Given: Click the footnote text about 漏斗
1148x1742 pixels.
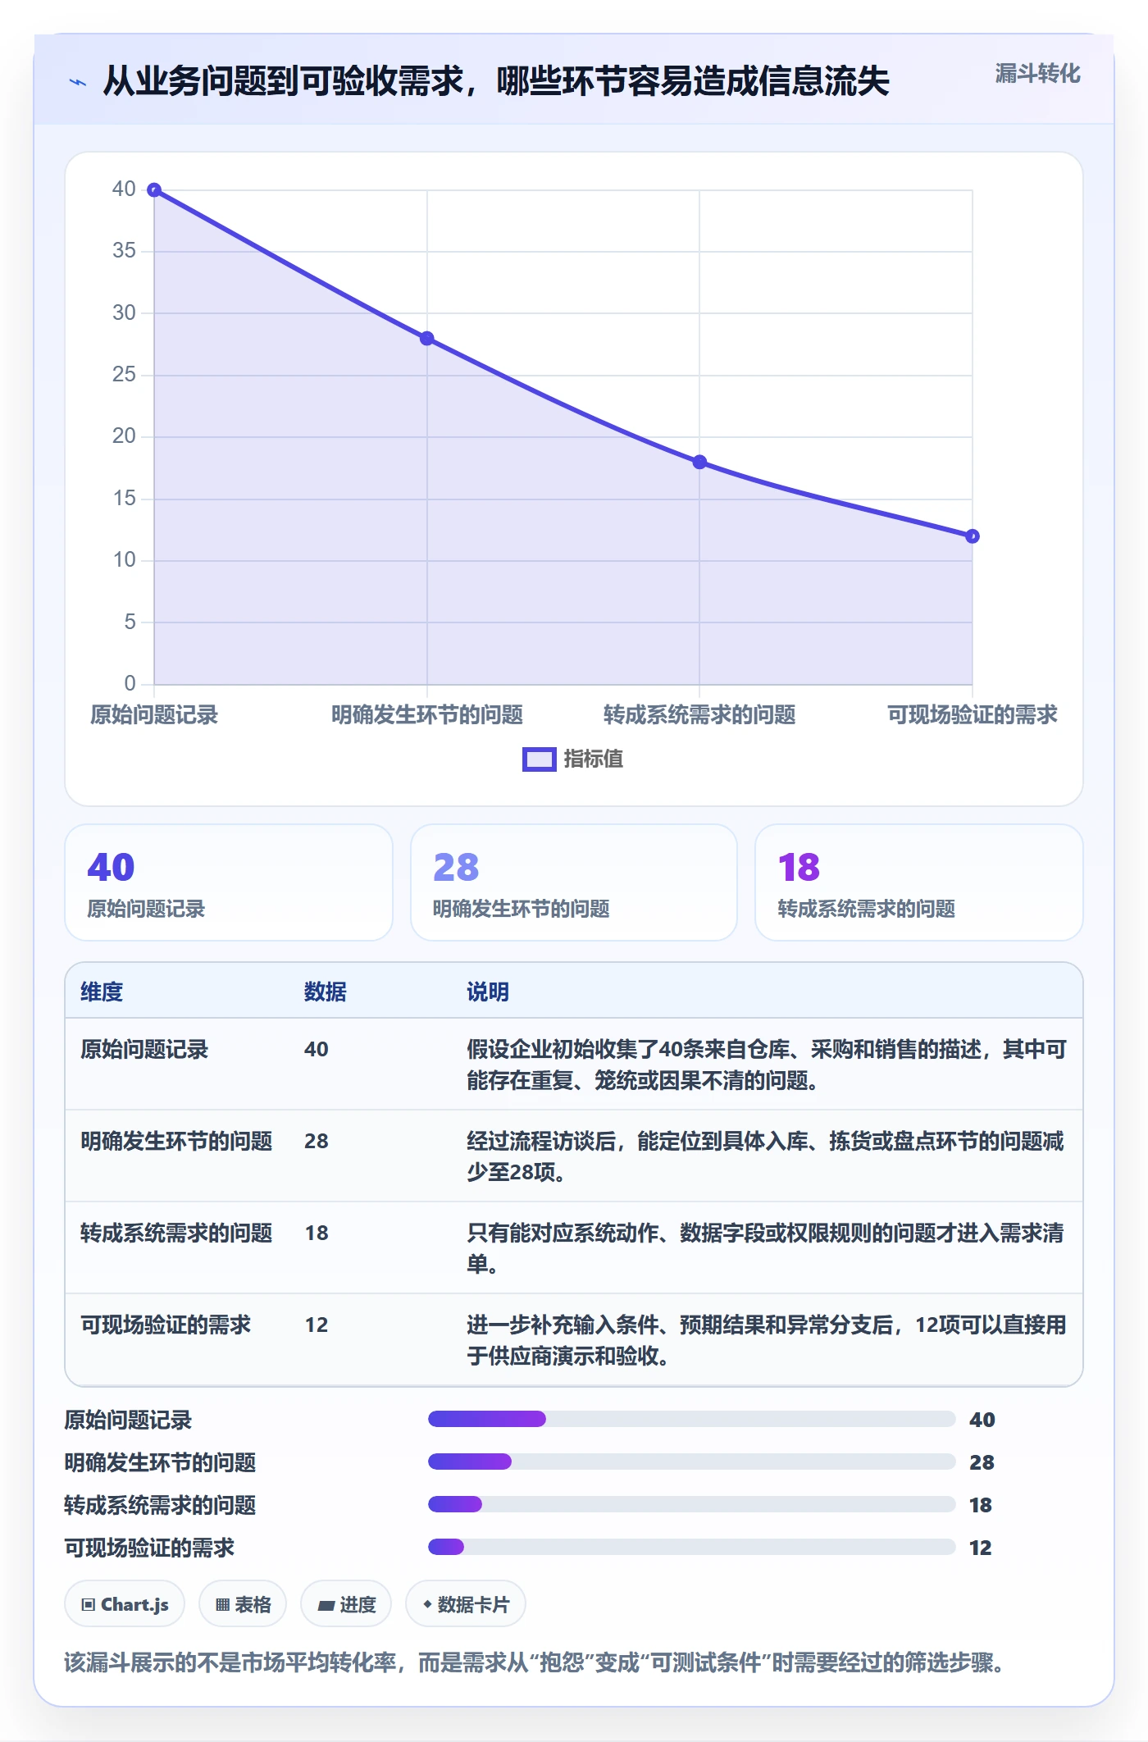Looking at the screenshot, I should pyautogui.click(x=535, y=1663).
